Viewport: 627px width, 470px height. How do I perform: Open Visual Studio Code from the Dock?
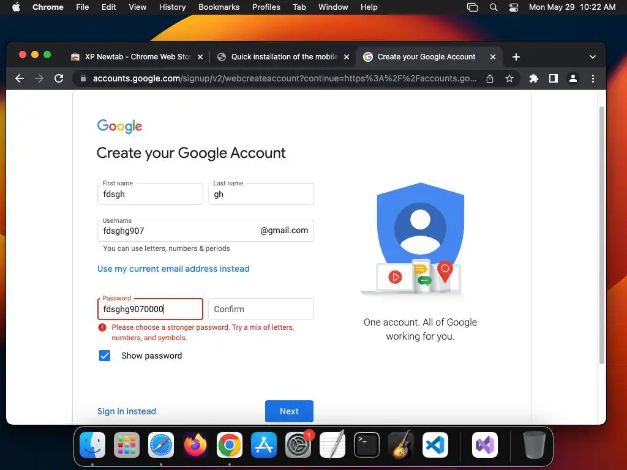[x=435, y=445]
